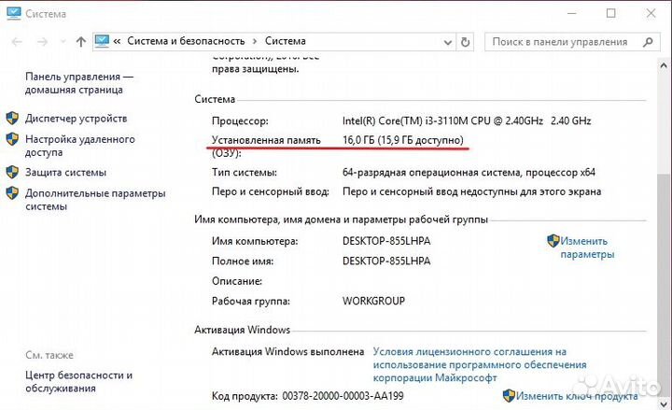Click 'Изменить параметры' link
This screenshot has height=410, width=672.
click(x=587, y=247)
